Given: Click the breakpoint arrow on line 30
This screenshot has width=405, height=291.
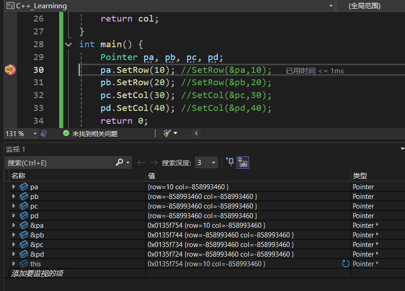Looking at the screenshot, I should [10, 70].
